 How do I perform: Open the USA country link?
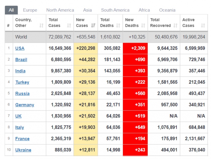20,48
